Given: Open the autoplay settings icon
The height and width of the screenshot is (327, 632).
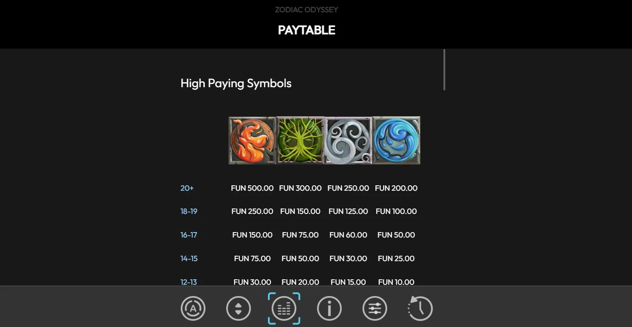Looking at the screenshot, I should point(193,308).
